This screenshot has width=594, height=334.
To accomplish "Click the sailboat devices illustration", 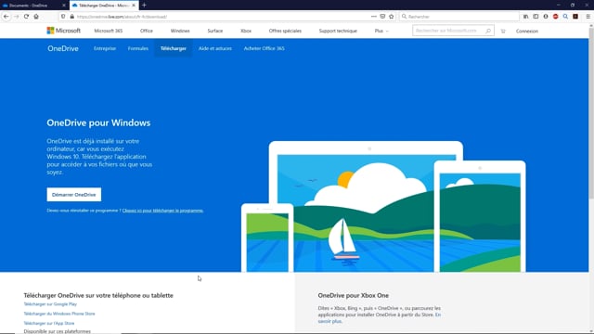I will pos(383,206).
